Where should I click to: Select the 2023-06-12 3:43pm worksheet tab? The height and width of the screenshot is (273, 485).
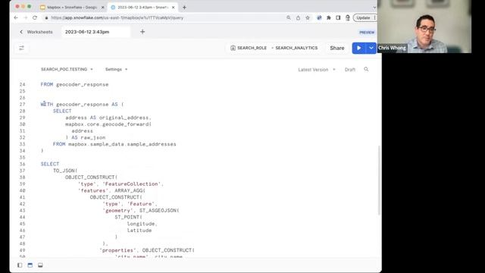click(x=95, y=32)
